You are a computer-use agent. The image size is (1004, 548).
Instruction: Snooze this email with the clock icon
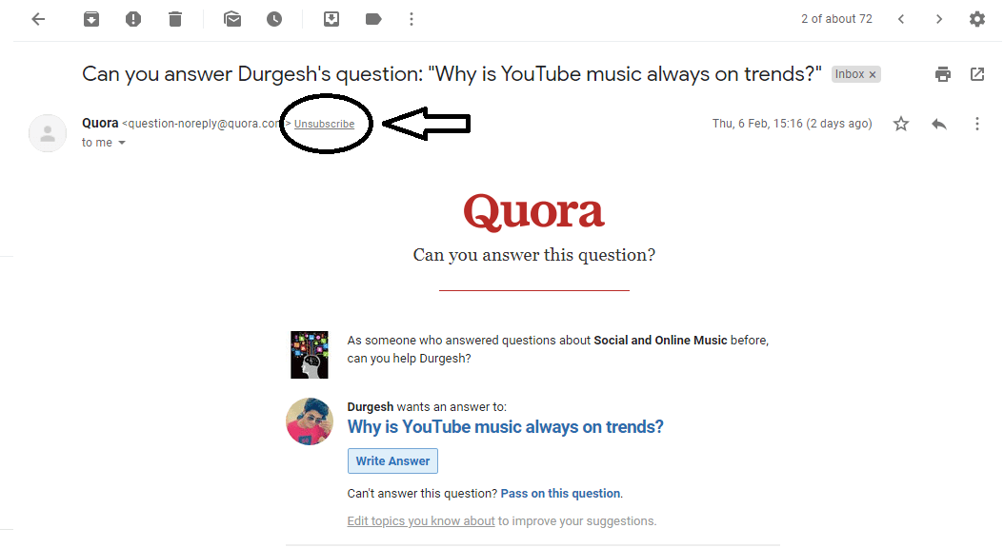click(274, 18)
